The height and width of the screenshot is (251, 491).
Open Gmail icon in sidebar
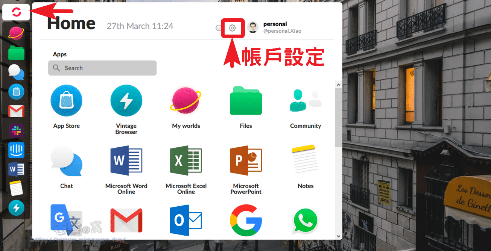pos(16,111)
